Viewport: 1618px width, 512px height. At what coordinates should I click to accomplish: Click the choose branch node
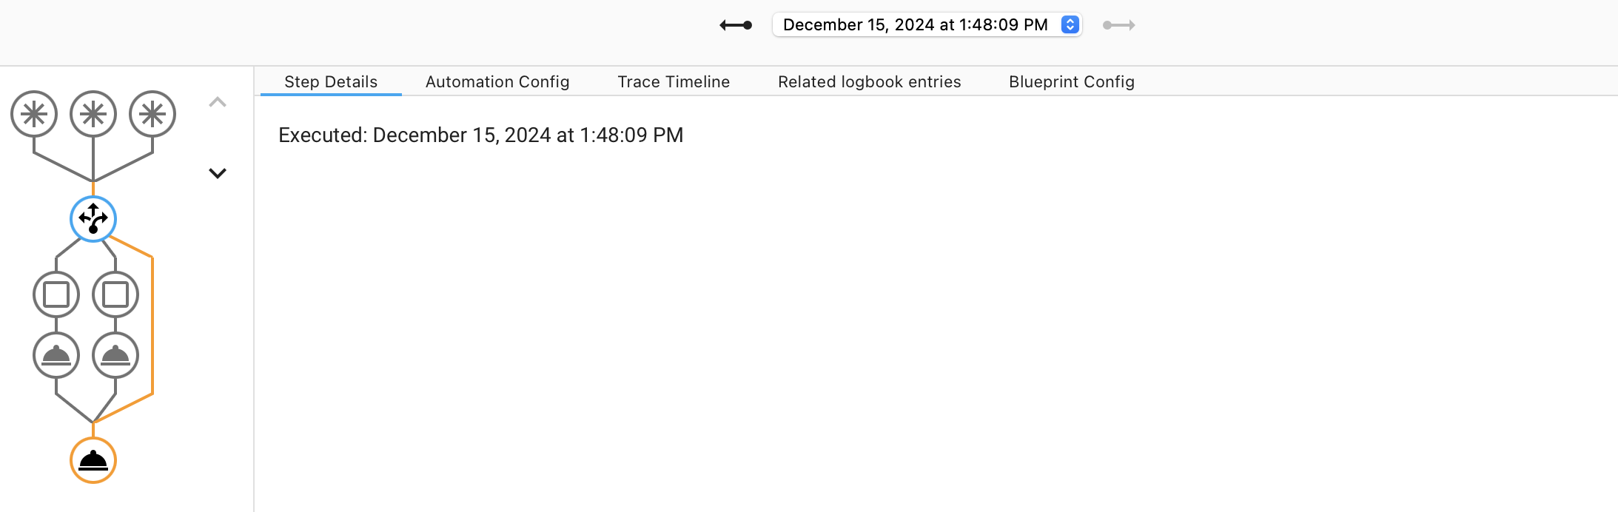tap(93, 219)
